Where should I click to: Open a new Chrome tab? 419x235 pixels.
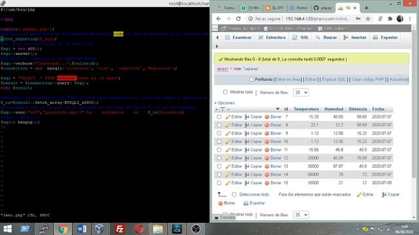[367, 8]
